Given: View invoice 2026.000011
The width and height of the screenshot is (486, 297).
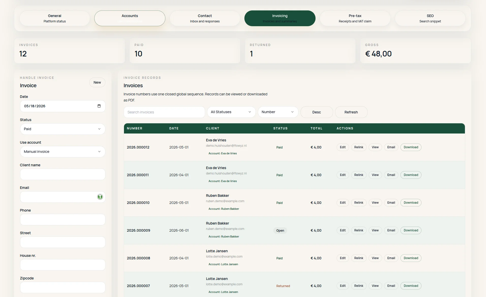Looking at the screenshot, I should tap(375, 175).
